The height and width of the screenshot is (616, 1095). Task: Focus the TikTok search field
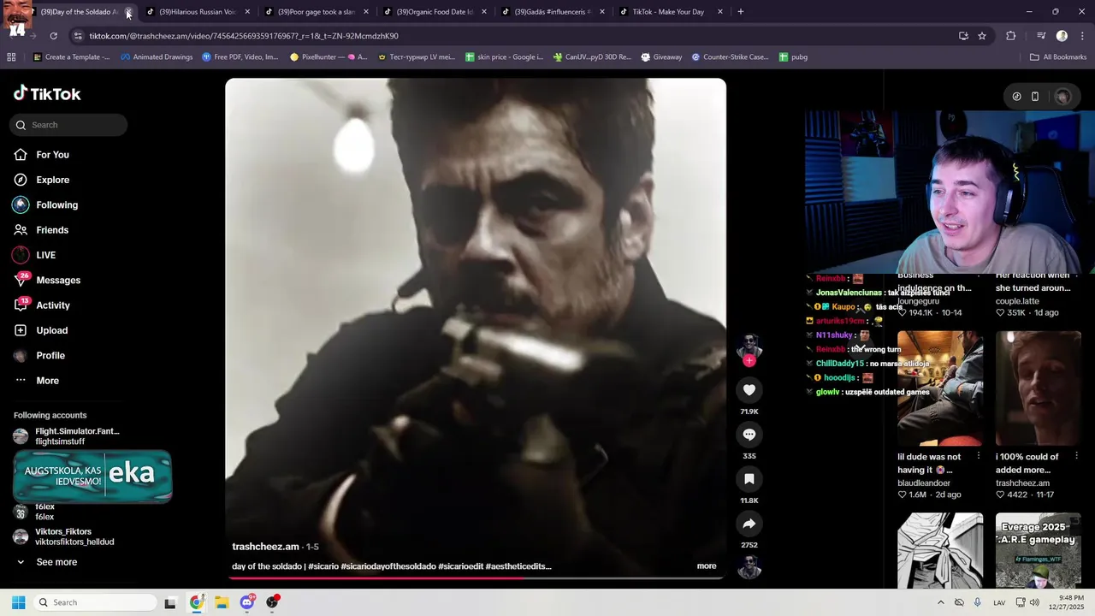click(x=68, y=125)
